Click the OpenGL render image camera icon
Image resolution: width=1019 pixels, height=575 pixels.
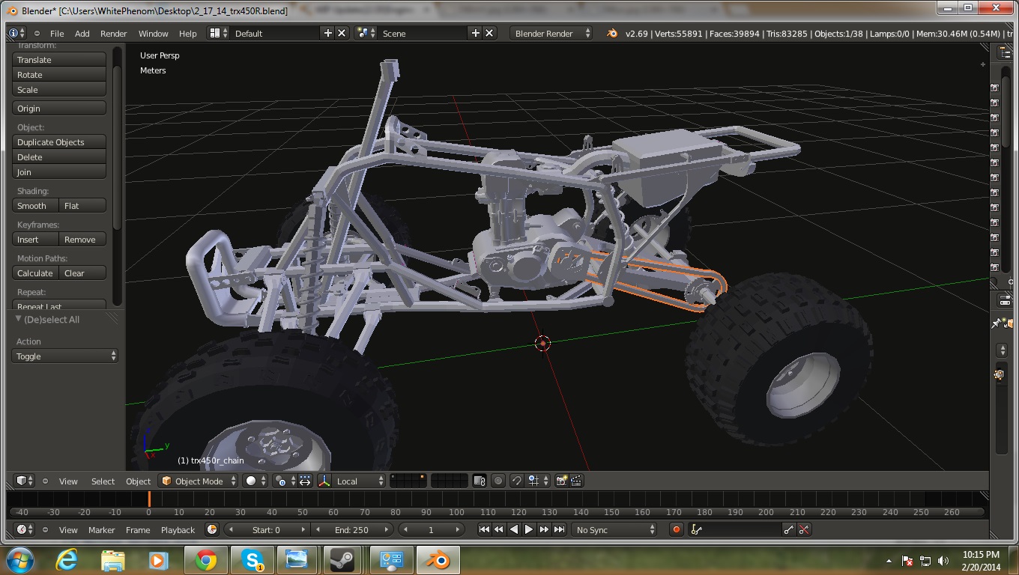(x=561, y=481)
